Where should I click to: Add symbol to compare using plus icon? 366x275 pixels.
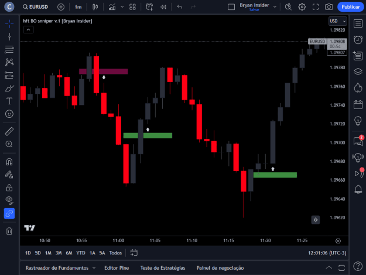coord(61,7)
